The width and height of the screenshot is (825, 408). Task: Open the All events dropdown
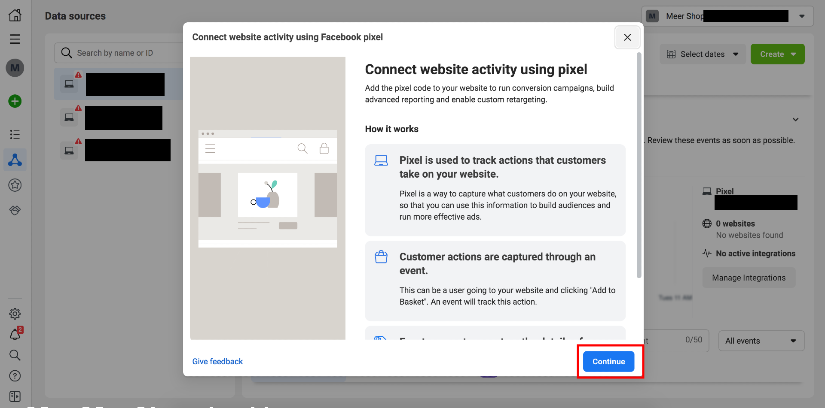point(761,341)
